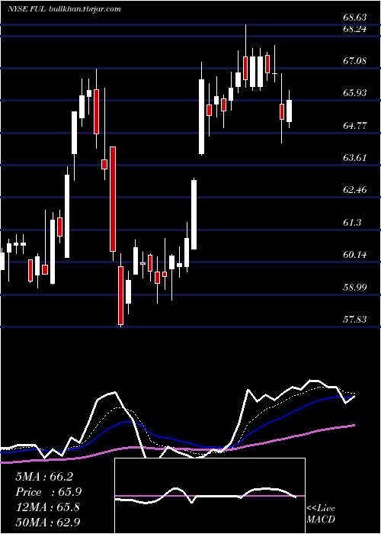Click the 64.77 price level label

point(355,126)
